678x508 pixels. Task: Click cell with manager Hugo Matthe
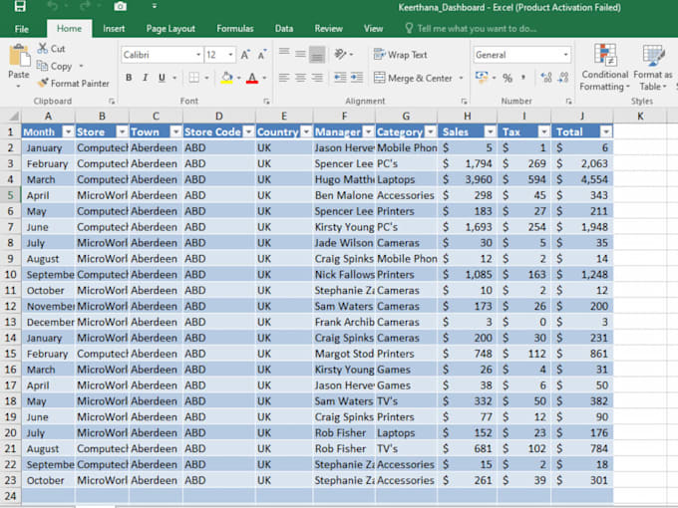(x=344, y=179)
